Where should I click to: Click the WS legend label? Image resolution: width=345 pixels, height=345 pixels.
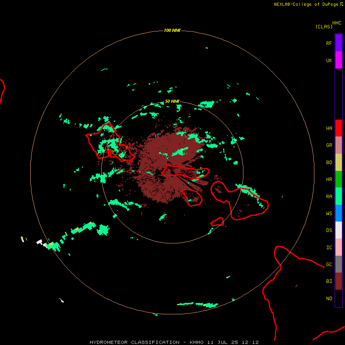click(x=329, y=214)
